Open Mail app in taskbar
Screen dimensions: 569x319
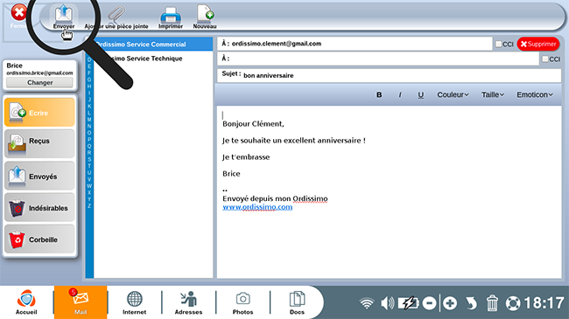tap(81, 302)
